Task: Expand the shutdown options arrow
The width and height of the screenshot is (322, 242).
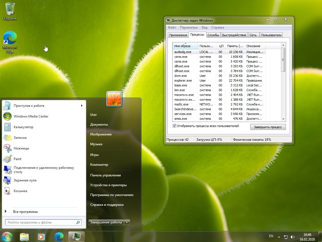Action: tap(127, 222)
